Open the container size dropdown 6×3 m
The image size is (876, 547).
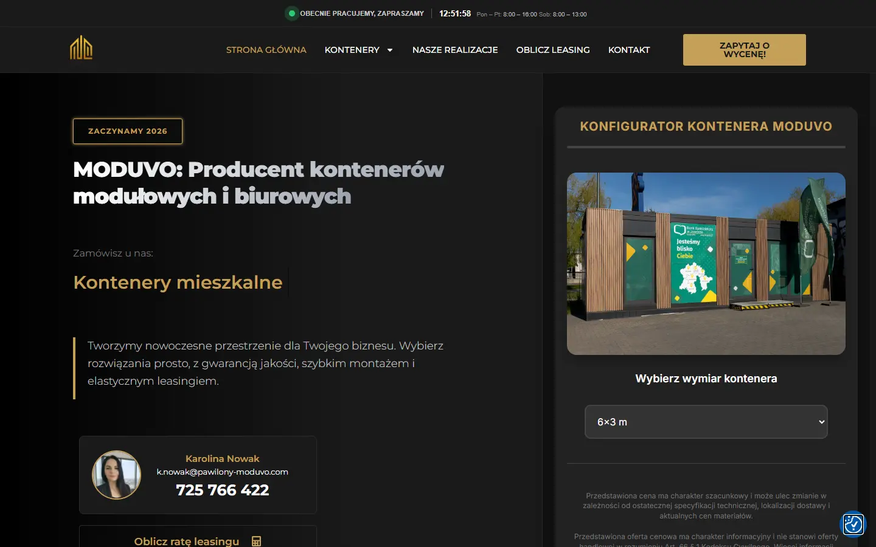pyautogui.click(x=706, y=422)
